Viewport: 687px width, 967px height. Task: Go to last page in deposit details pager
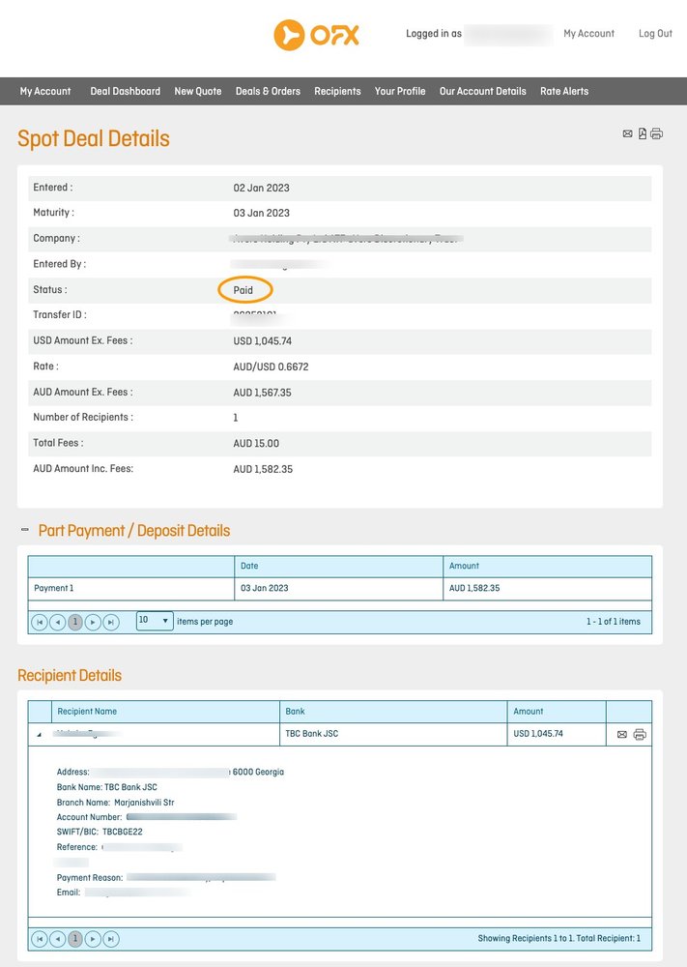pyautogui.click(x=111, y=622)
